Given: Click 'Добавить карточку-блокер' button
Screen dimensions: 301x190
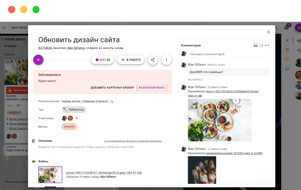Looking at the screenshot, I should click(112, 88).
